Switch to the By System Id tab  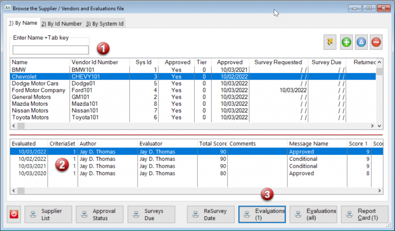click(105, 23)
